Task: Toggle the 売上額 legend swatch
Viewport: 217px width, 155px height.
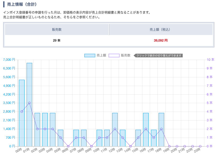Action: [90, 56]
